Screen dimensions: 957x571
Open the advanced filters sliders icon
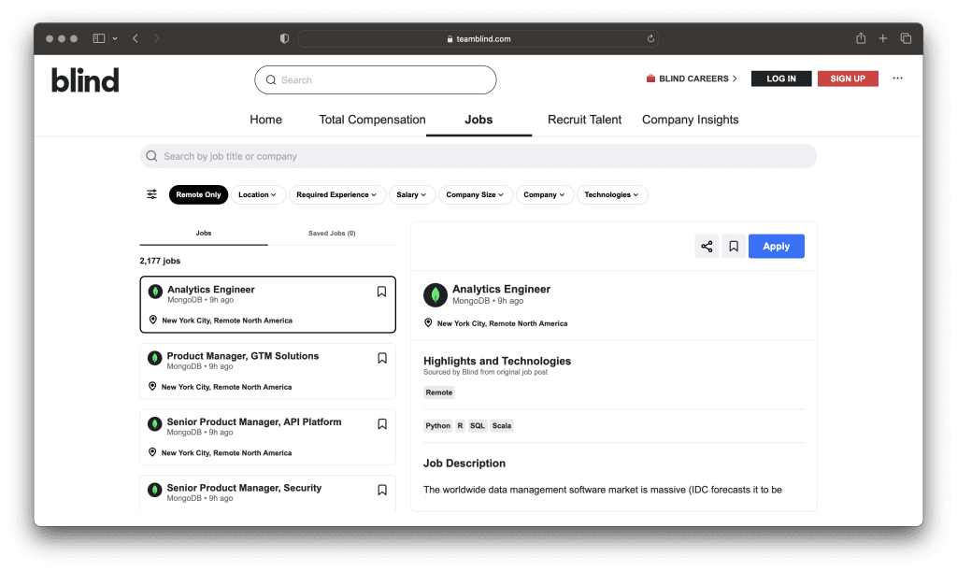pyautogui.click(x=151, y=194)
